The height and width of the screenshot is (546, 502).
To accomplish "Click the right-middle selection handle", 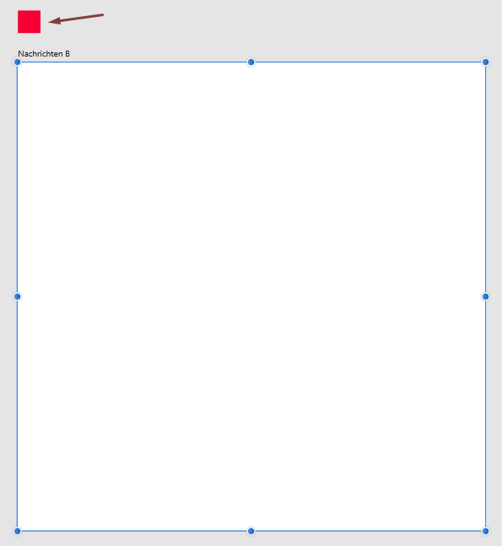I will click(485, 297).
